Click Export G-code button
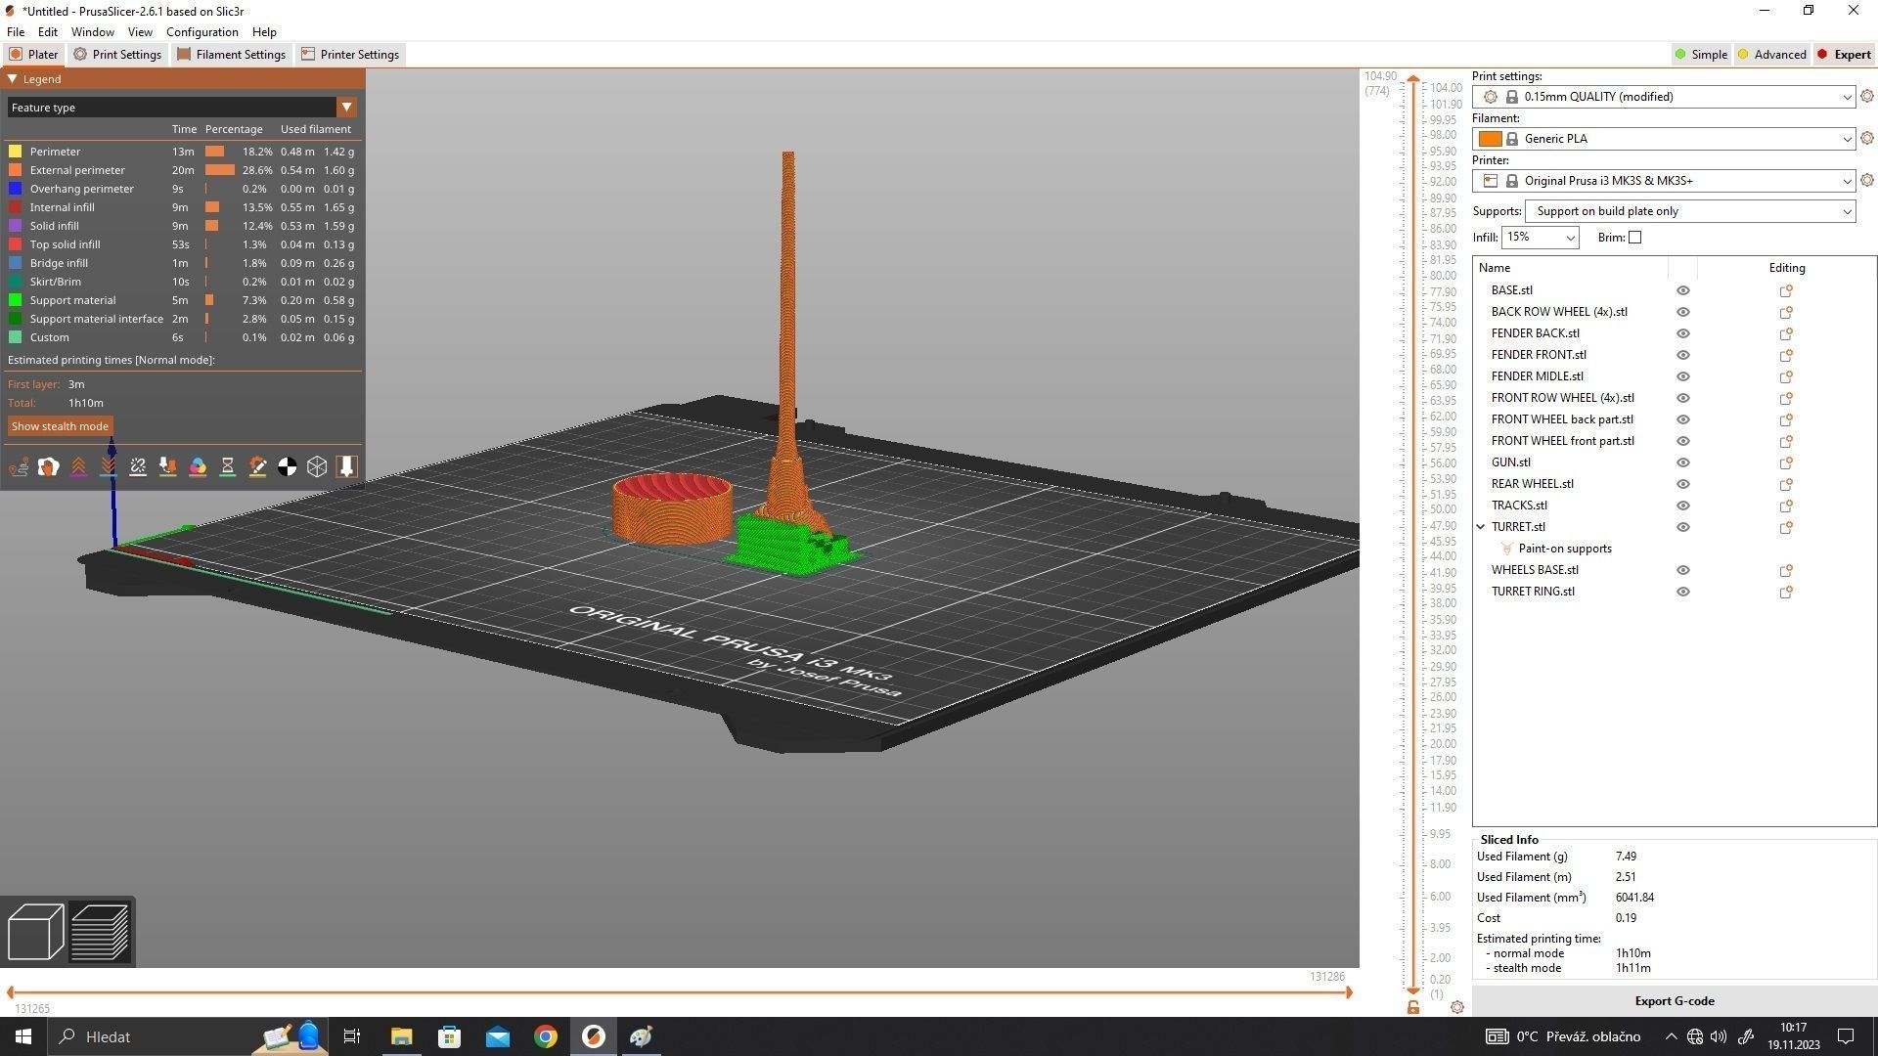This screenshot has width=1878, height=1056. 1674,1001
